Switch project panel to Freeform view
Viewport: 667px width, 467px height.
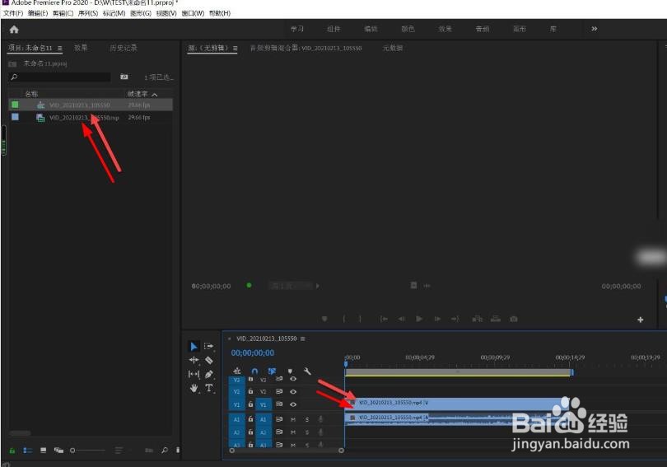click(58, 450)
